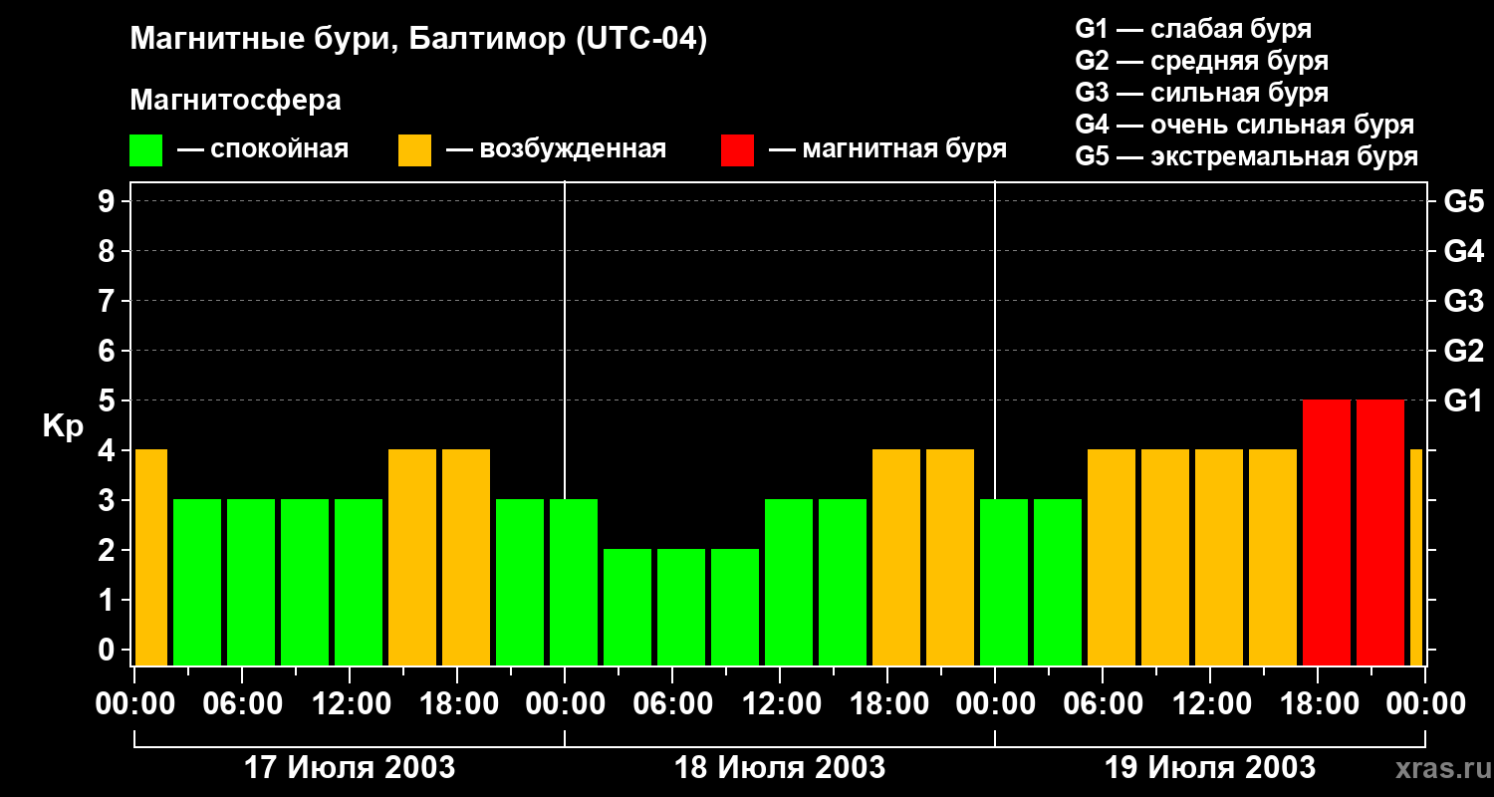Click the green bar crossing midnight into 19 July
Screen dimensions: 1494x797
[x=1004, y=583]
